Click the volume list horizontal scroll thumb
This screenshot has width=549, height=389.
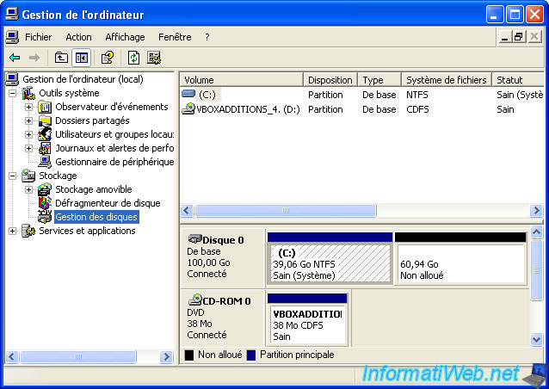pyautogui.click(x=286, y=211)
